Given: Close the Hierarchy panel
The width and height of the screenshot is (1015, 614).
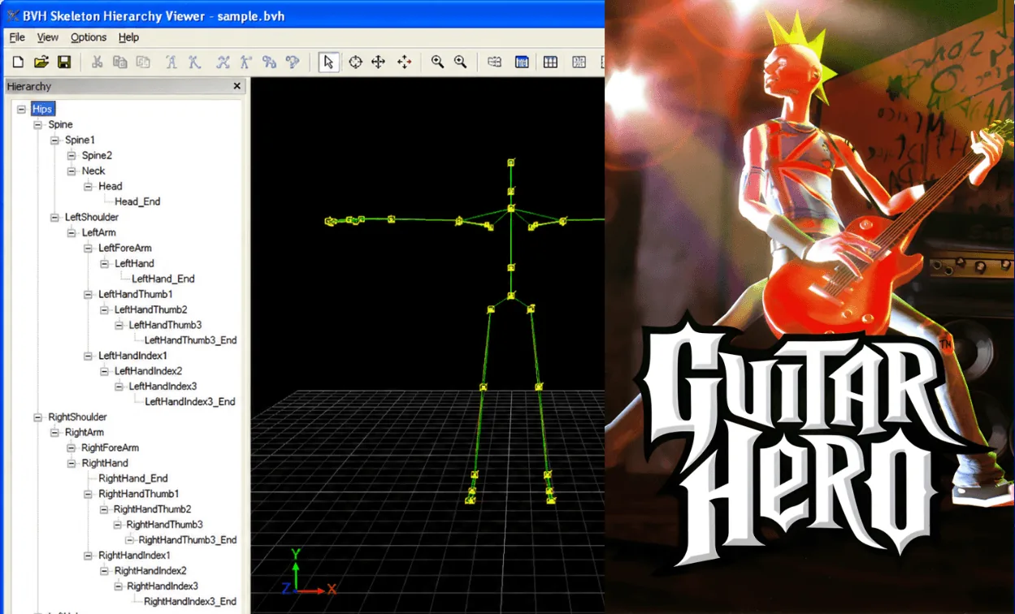Looking at the screenshot, I should tap(237, 86).
